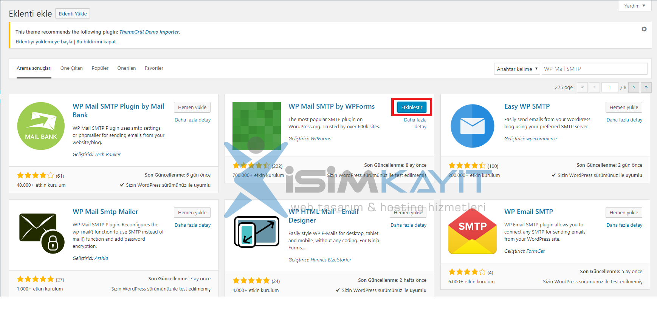
Task: View more details for Mail Bank plugin
Action: pos(192,120)
